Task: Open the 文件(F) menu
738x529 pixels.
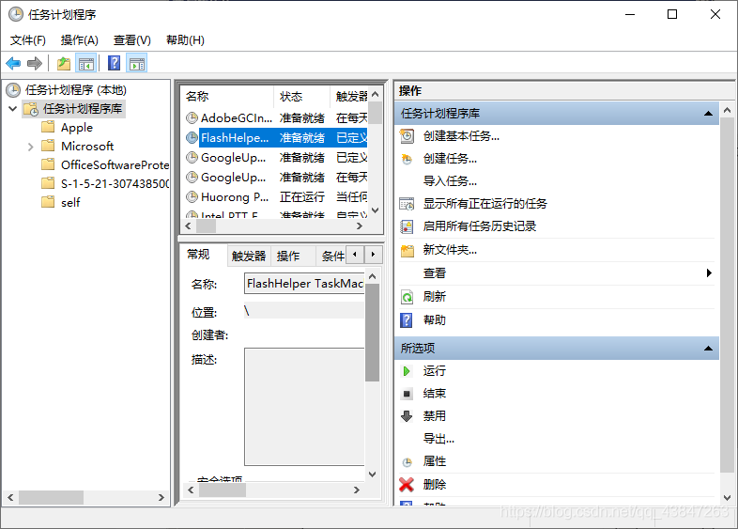Action: tap(28, 40)
